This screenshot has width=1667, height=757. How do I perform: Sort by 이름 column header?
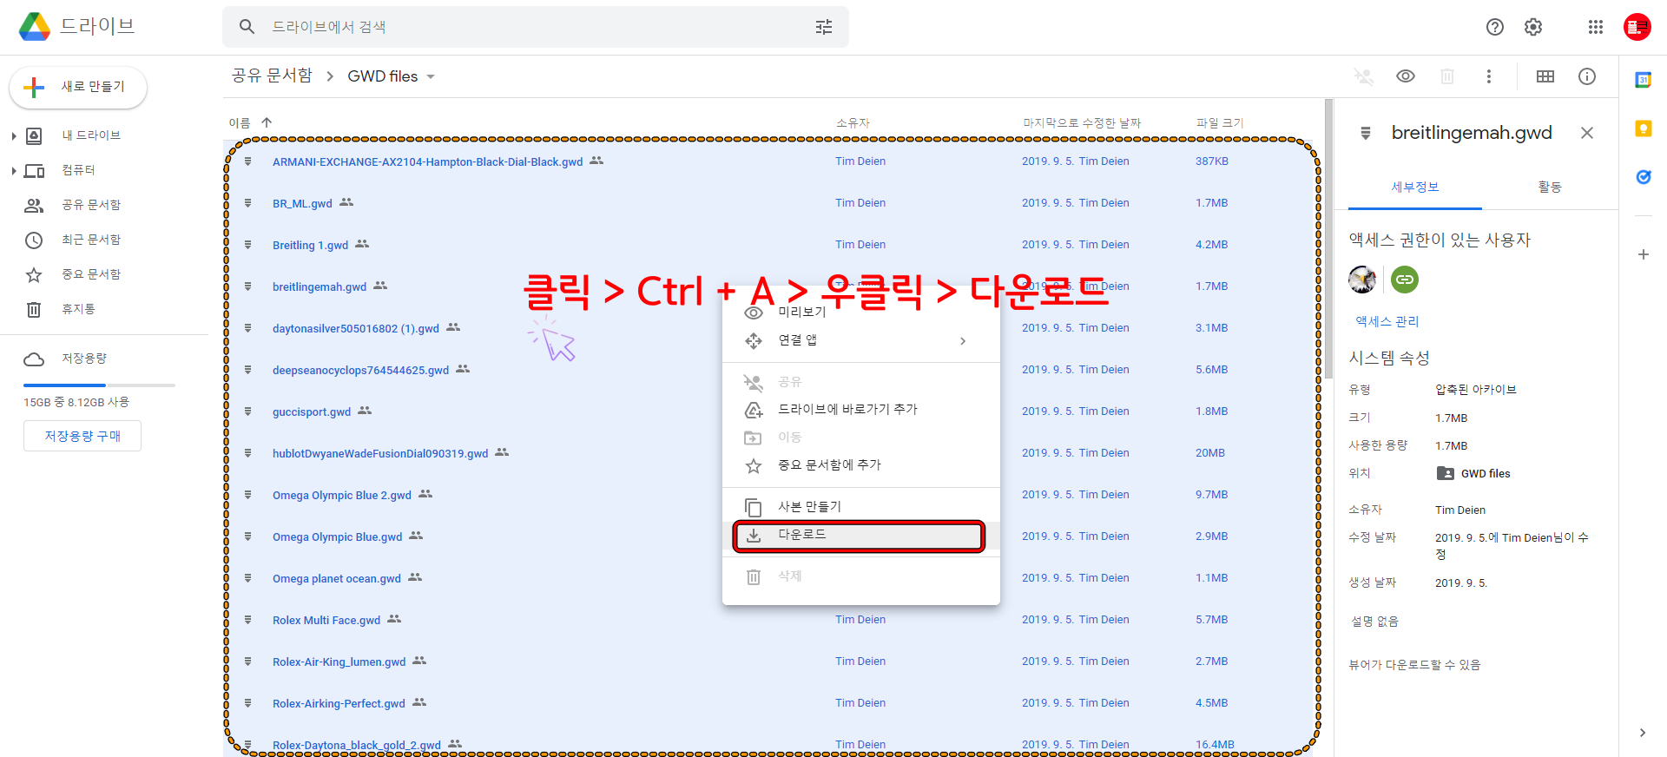click(x=240, y=122)
